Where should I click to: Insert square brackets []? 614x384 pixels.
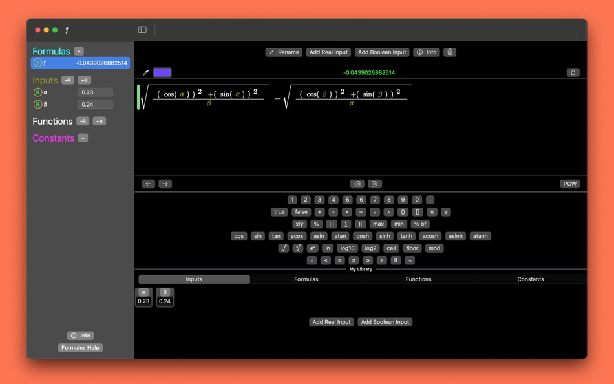(418, 212)
